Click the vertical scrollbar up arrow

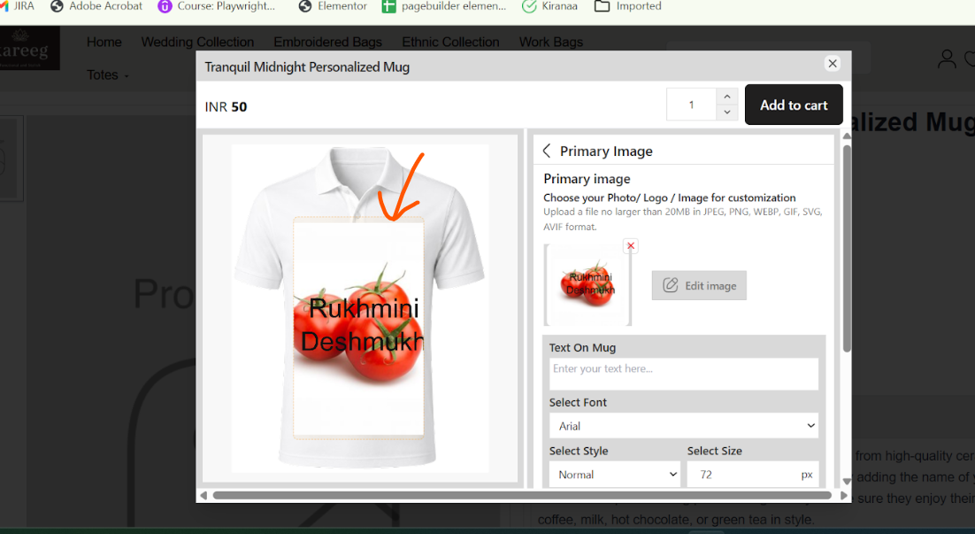(847, 135)
